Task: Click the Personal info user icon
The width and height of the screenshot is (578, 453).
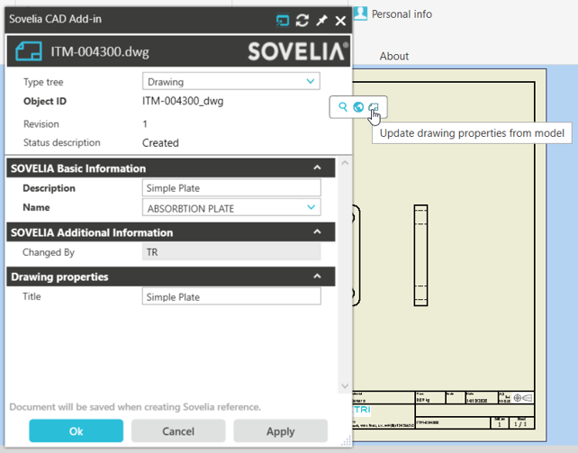Action: point(360,14)
